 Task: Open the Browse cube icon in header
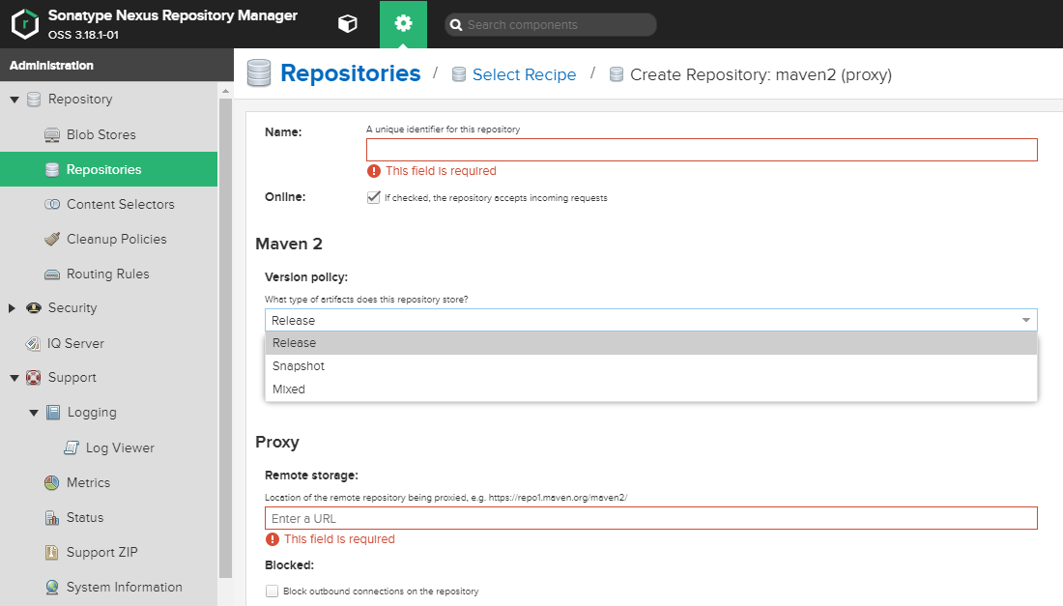click(x=348, y=24)
